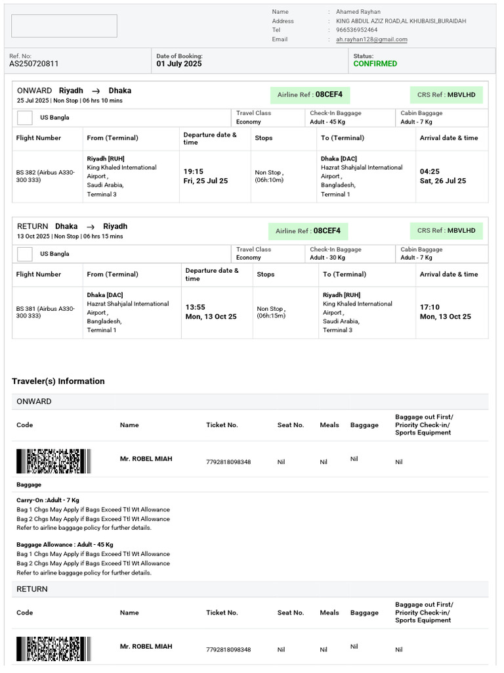Click flight number BS 381
504x673 pixels.
click(28, 308)
